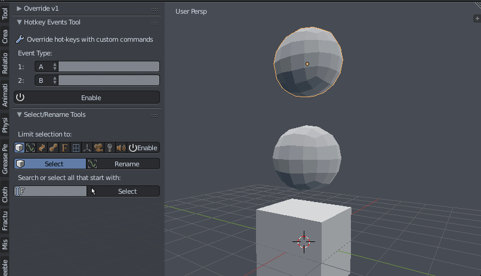Collapse the Hotkey Events Tool panel

[19, 22]
